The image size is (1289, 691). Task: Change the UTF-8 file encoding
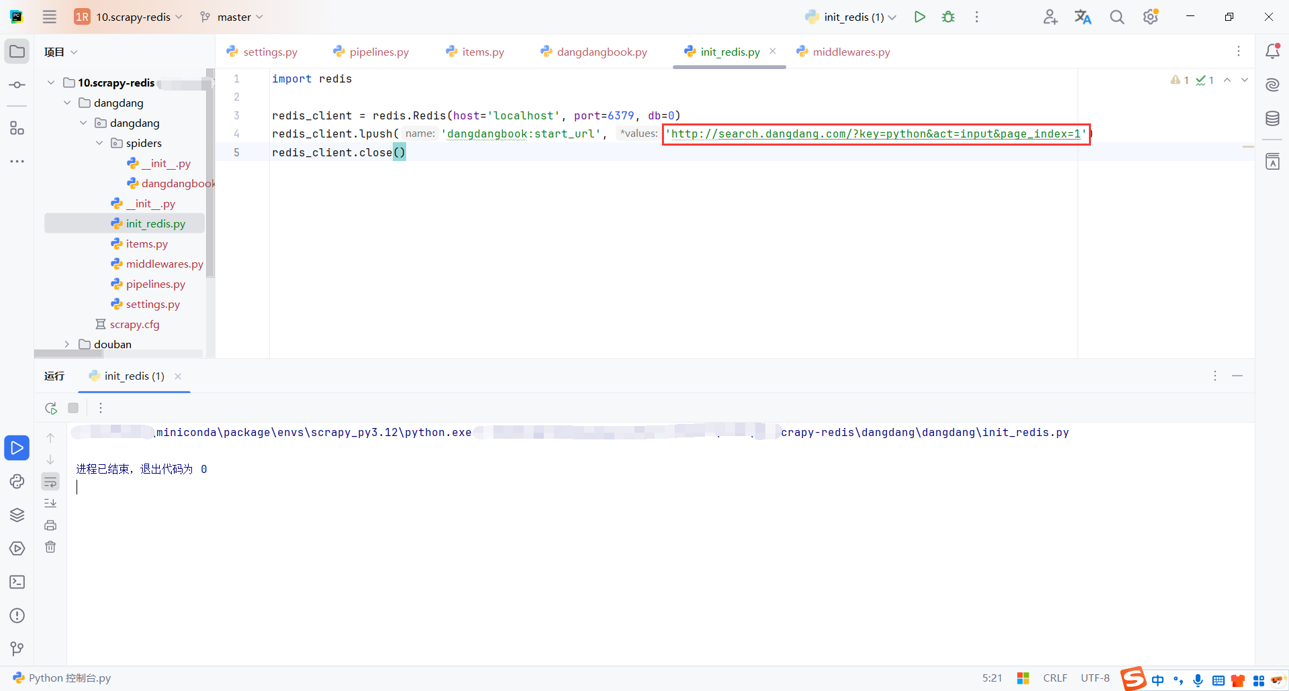[x=1095, y=678]
